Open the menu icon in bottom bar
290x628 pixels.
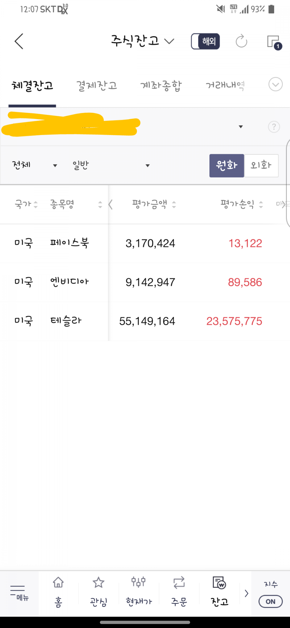(x=19, y=593)
